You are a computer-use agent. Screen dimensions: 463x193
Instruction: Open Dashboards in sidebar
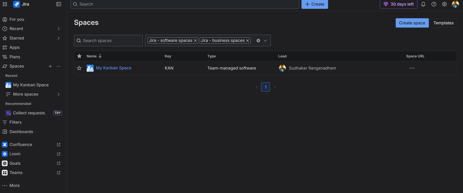pyautogui.click(x=21, y=132)
